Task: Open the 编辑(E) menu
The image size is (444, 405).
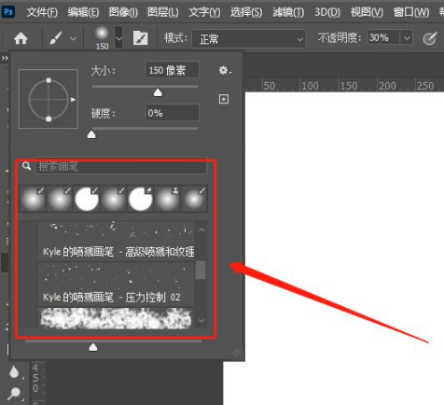Action: [83, 12]
